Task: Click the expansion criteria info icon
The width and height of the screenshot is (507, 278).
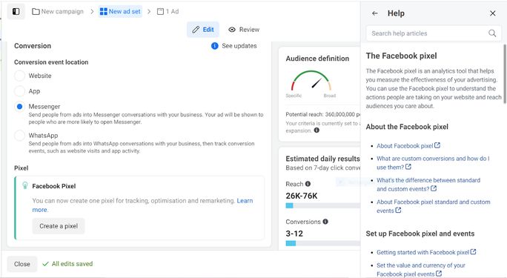Action: 317,130
